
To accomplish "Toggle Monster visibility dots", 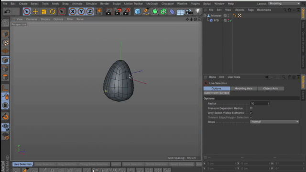I will [x=229, y=16].
